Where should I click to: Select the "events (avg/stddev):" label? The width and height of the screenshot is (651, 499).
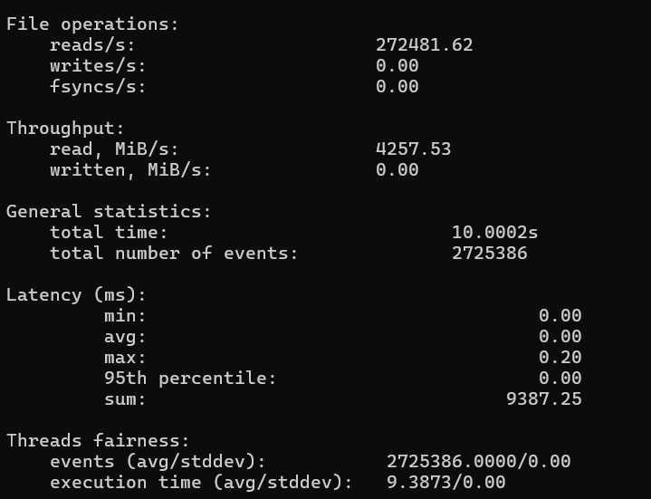[x=158, y=462]
